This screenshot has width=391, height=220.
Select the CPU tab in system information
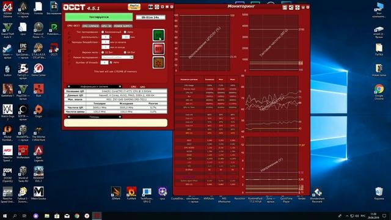(x=133, y=87)
